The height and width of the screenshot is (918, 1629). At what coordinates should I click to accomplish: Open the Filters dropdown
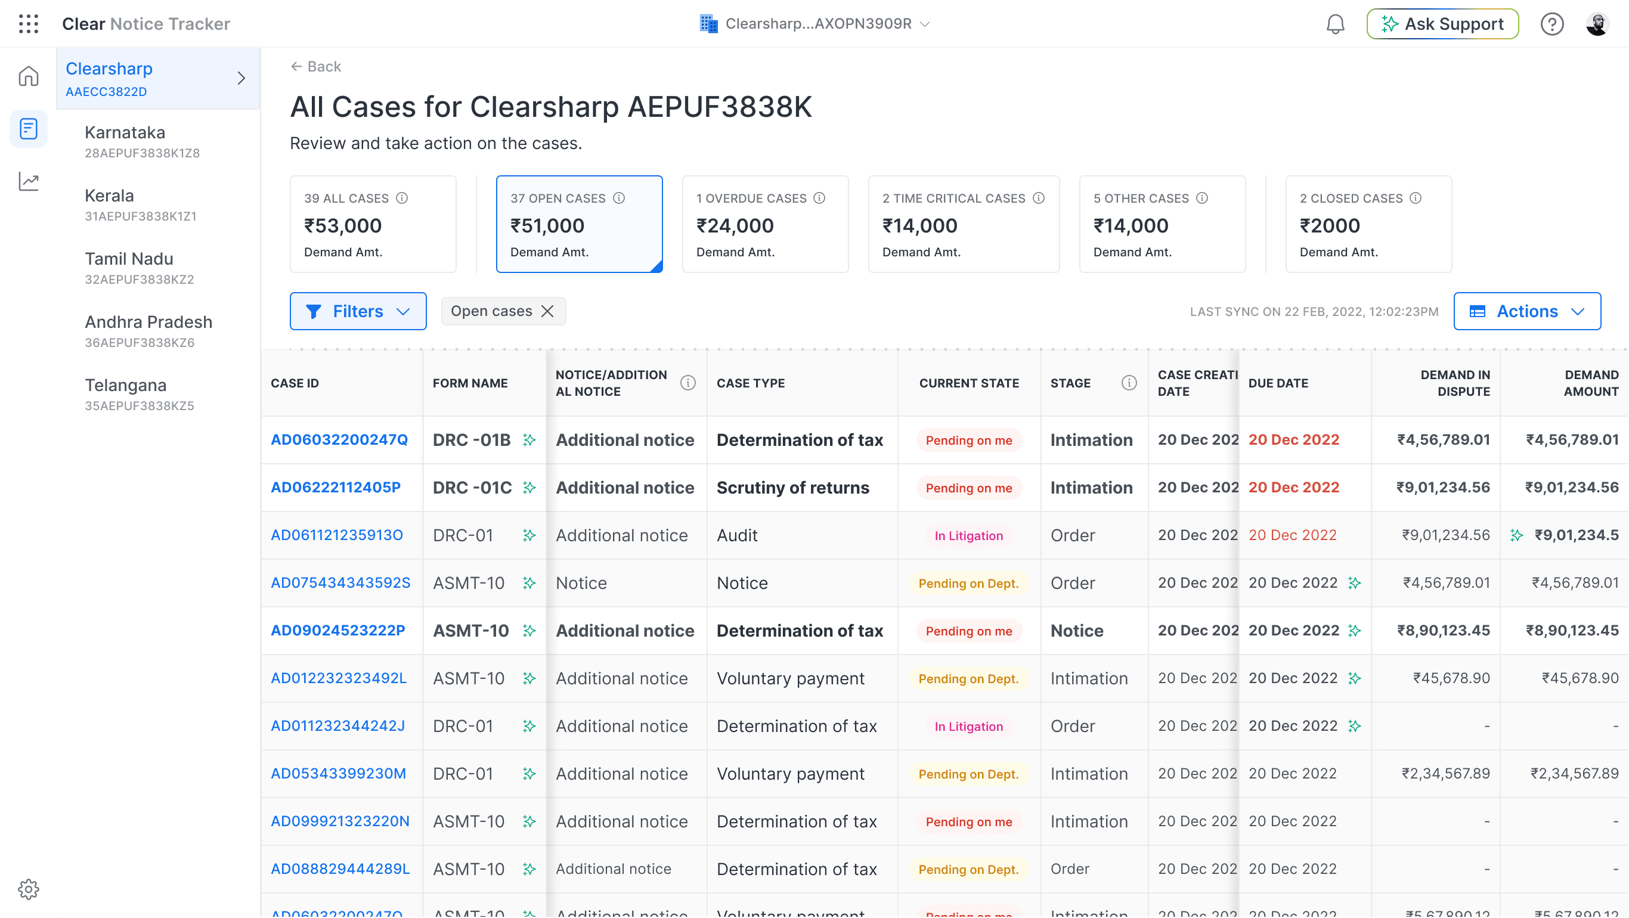[358, 312]
